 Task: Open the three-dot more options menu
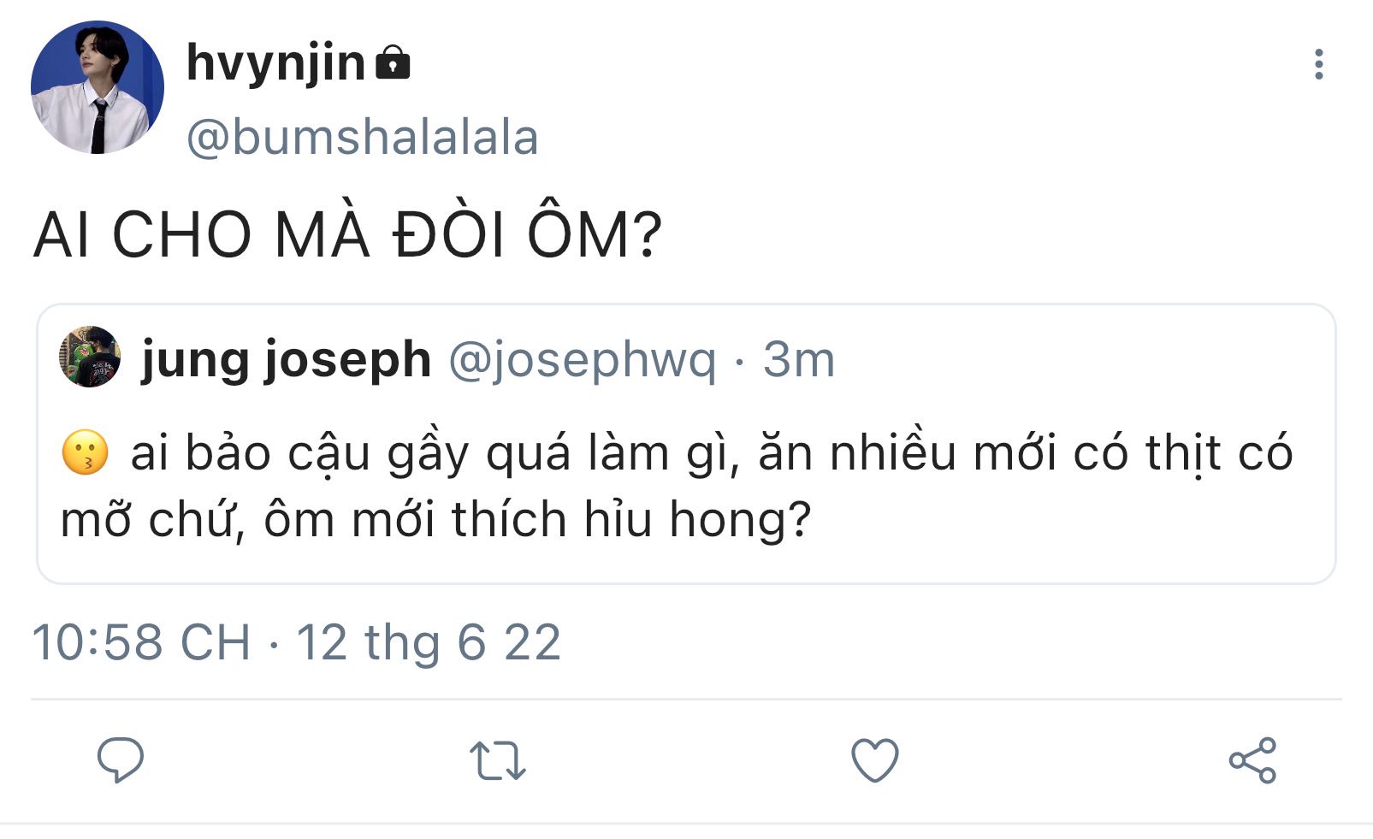tap(1318, 65)
